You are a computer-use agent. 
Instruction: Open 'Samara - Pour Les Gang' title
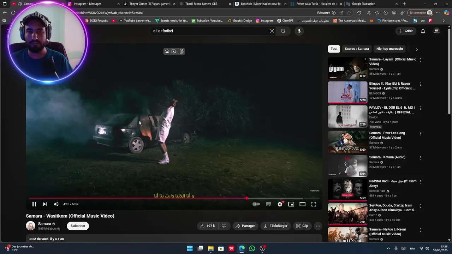click(x=387, y=135)
